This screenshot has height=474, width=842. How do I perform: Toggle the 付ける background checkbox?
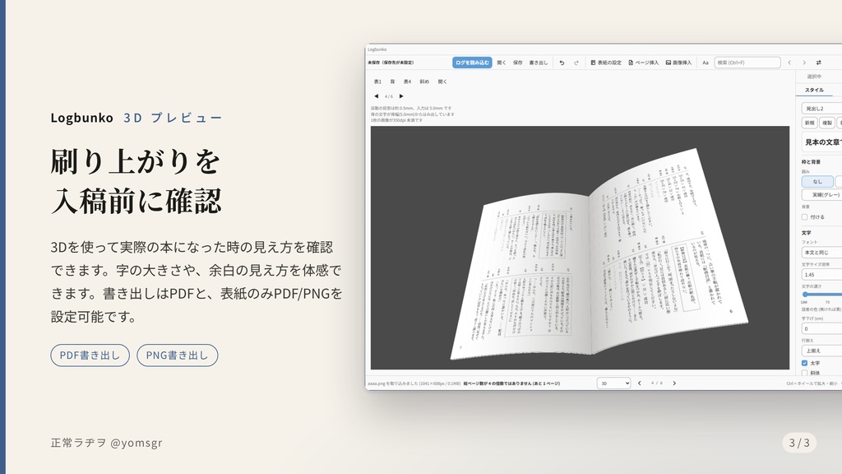click(804, 217)
